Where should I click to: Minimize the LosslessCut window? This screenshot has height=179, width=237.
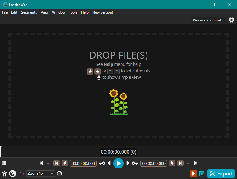coord(202,5)
